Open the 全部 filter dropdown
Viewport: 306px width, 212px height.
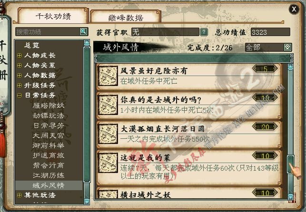click(x=287, y=48)
